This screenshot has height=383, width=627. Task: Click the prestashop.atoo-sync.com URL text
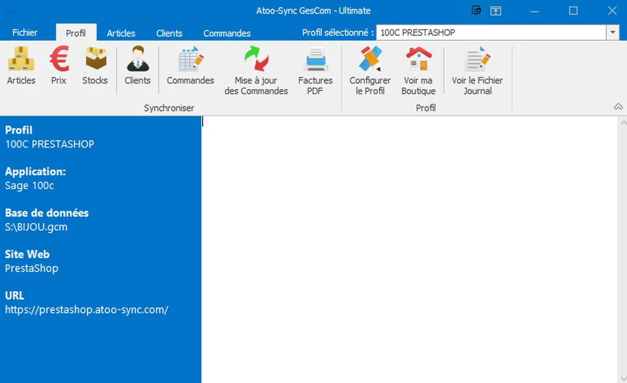pyautogui.click(x=87, y=309)
